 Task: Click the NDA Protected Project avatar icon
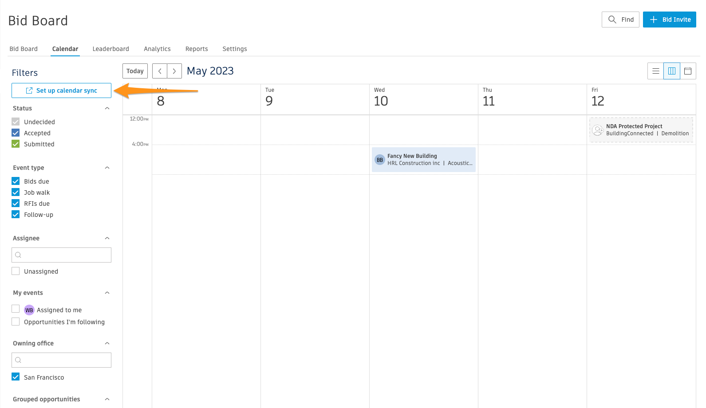click(598, 130)
